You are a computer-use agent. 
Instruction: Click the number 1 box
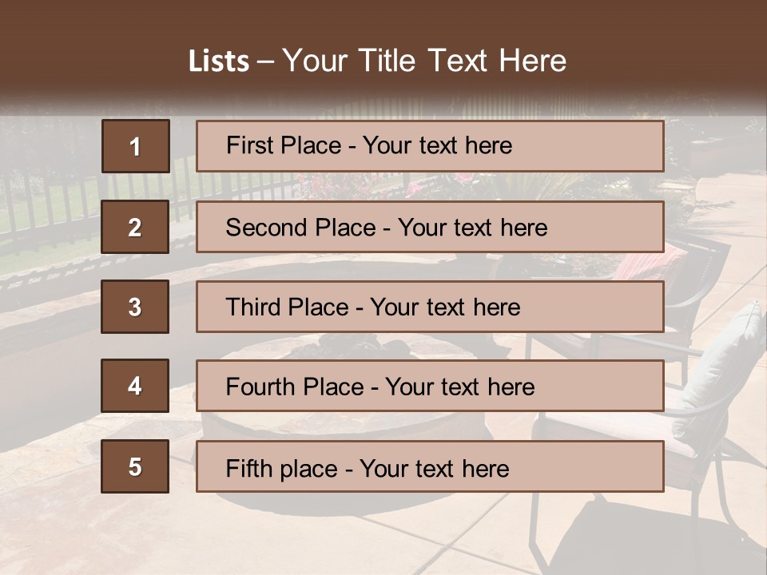135,146
